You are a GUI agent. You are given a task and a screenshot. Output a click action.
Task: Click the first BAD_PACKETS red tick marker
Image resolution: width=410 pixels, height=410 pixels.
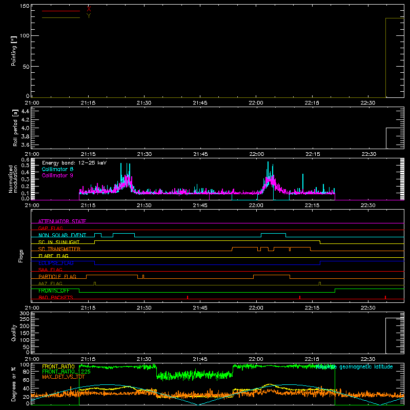pyautogui.click(x=188, y=297)
